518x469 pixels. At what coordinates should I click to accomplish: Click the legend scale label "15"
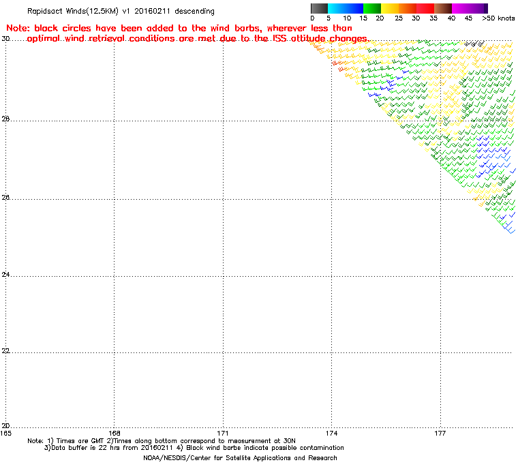click(363, 18)
